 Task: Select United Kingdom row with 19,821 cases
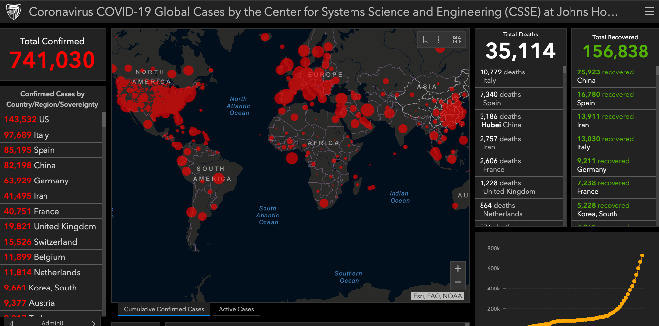pos(51,226)
